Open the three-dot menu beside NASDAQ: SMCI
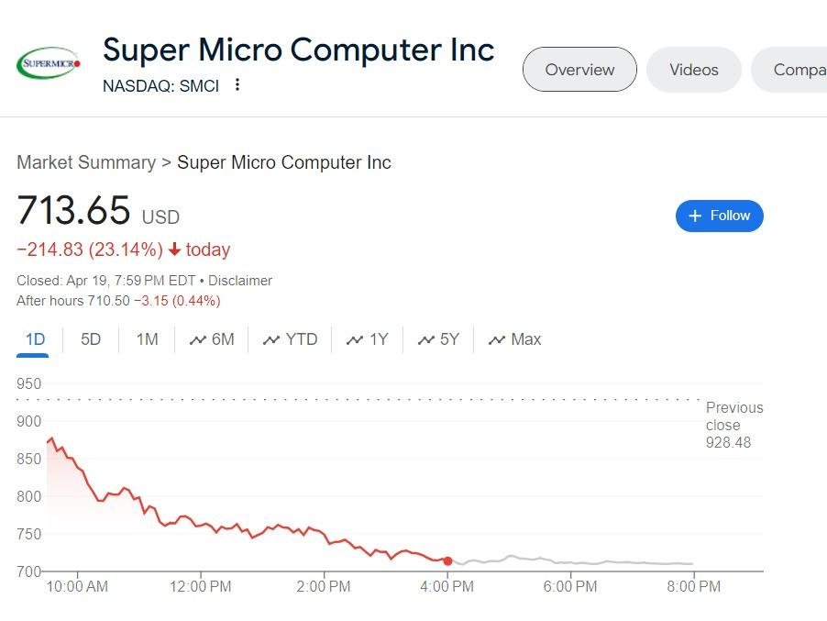The height and width of the screenshot is (621, 827). [236, 84]
